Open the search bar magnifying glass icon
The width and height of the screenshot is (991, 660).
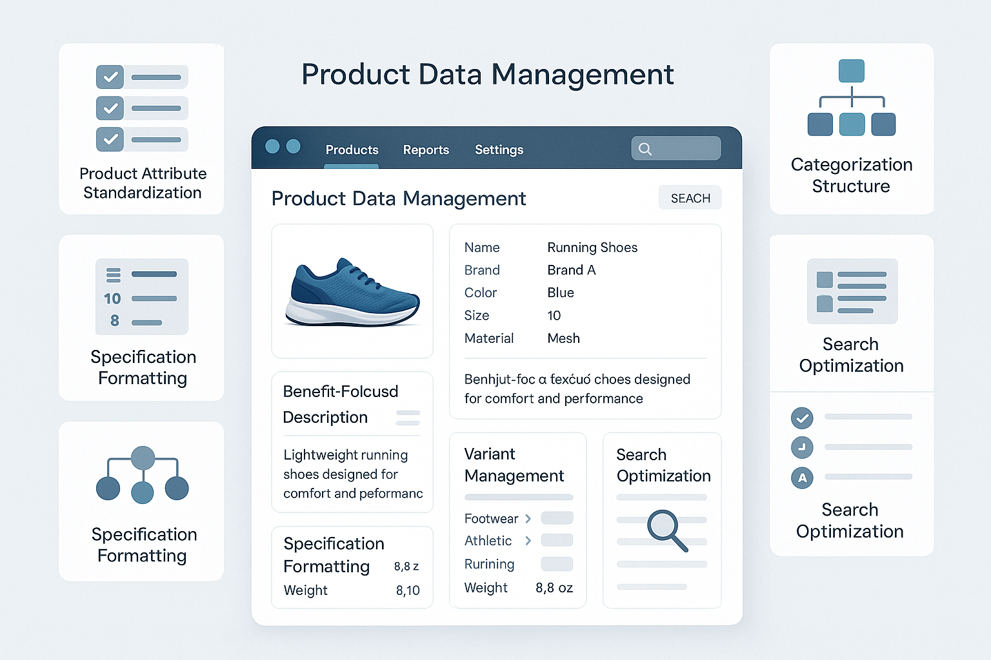[x=645, y=148]
